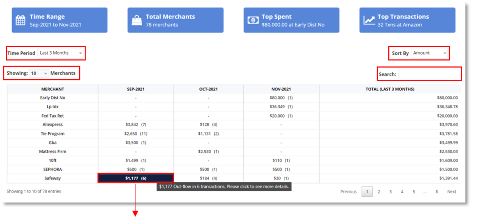
Task: Go to pagination page 4
Action: click(402, 192)
